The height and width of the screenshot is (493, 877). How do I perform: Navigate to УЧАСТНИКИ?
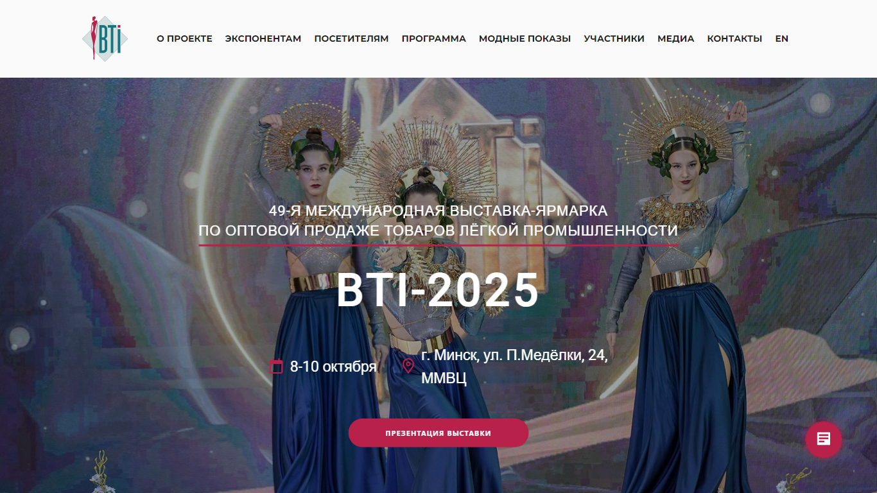coord(614,39)
